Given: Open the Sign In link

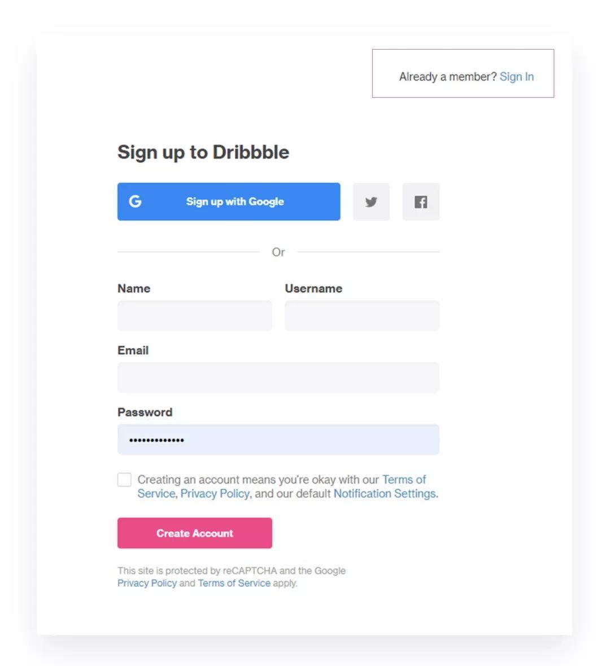Looking at the screenshot, I should click(x=516, y=77).
